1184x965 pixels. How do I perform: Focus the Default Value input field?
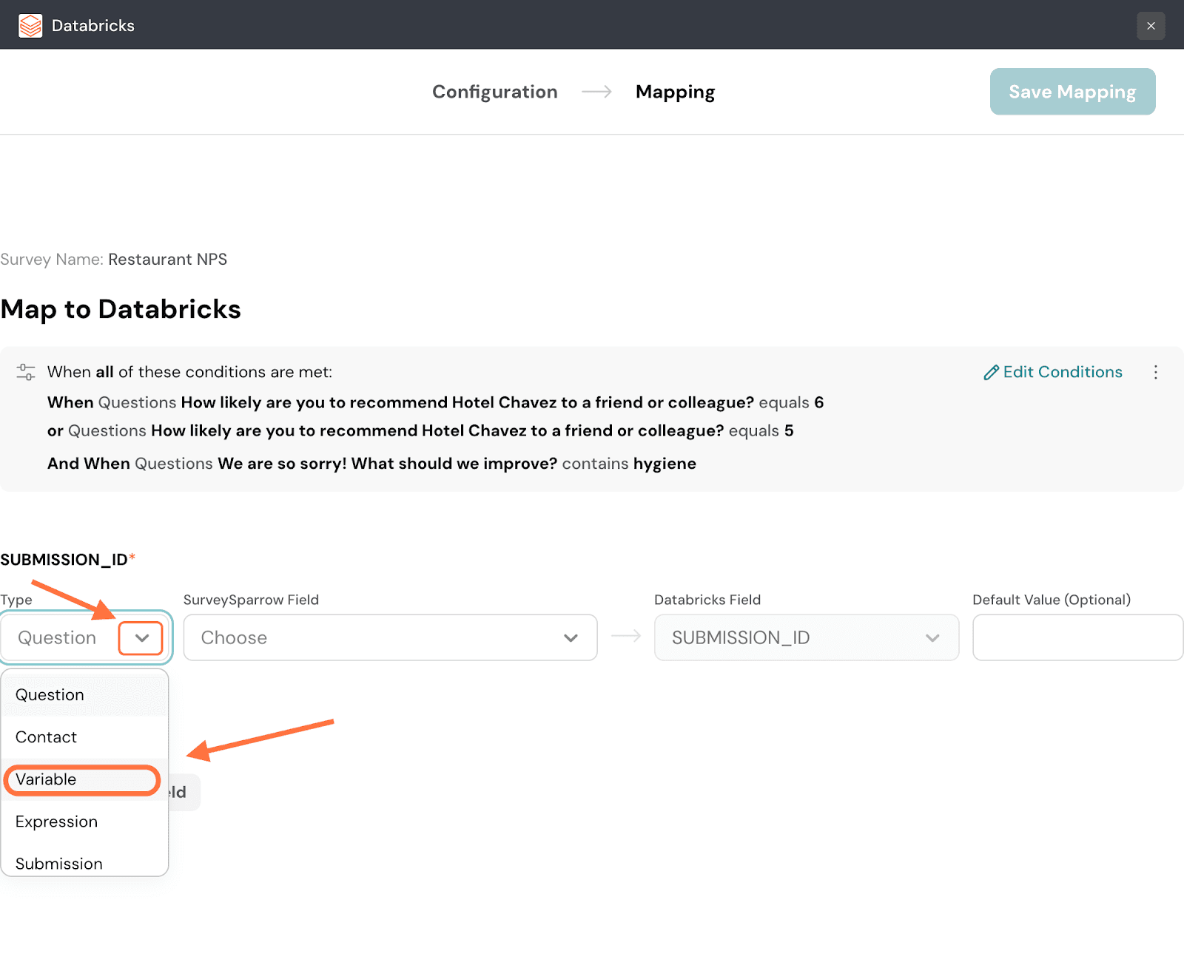(x=1077, y=637)
